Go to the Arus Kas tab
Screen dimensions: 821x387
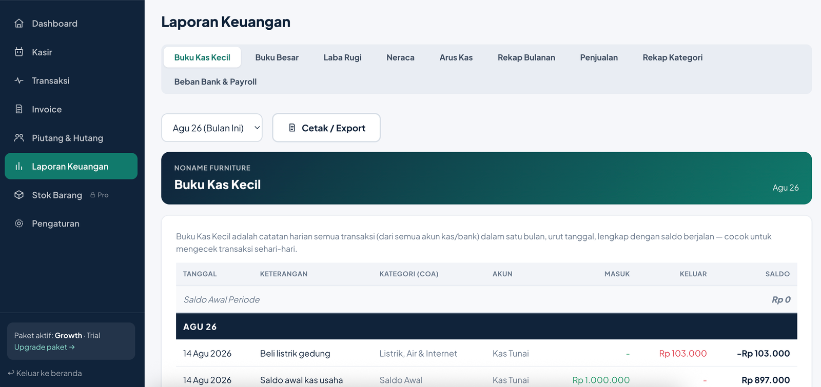[x=456, y=57]
